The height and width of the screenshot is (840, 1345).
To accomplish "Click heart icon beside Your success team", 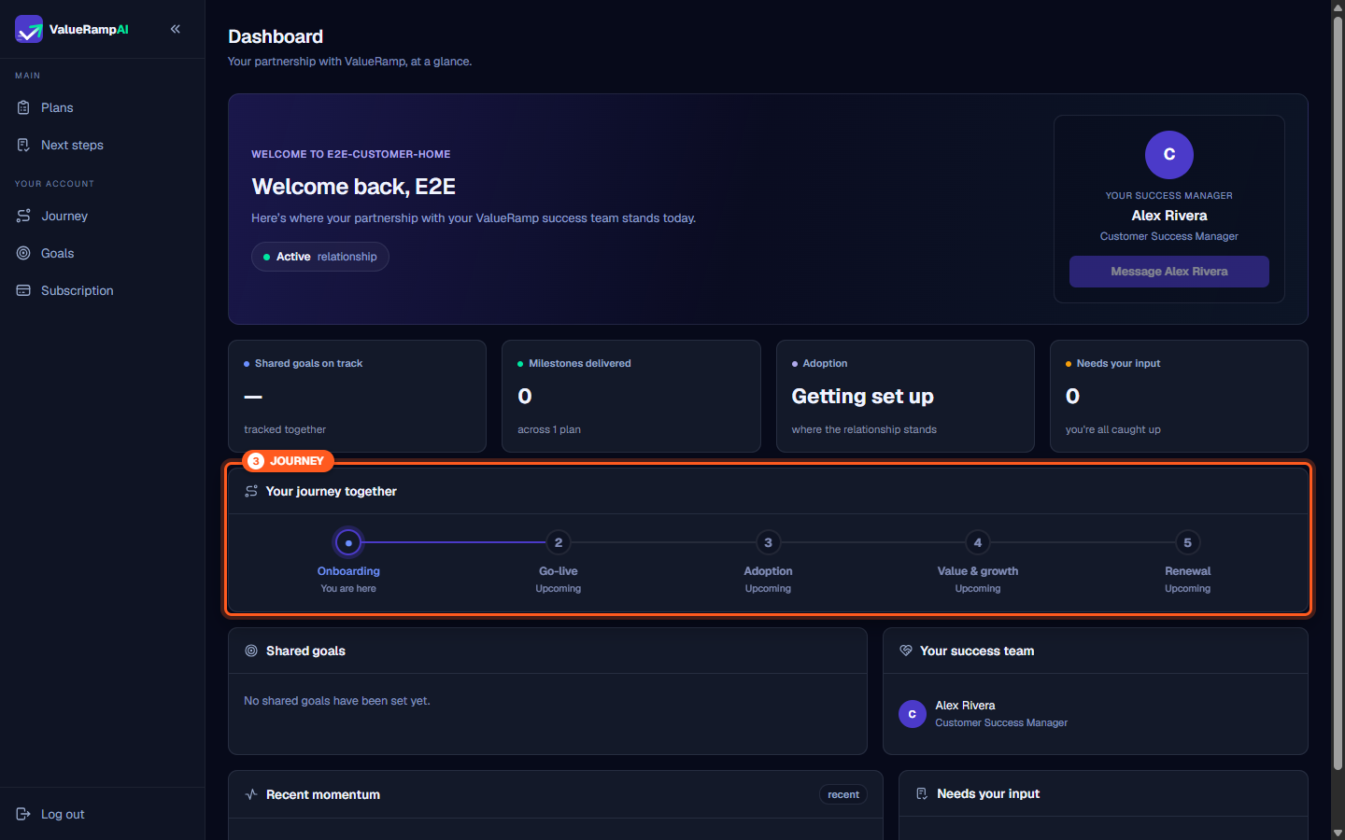I will 905,651.
